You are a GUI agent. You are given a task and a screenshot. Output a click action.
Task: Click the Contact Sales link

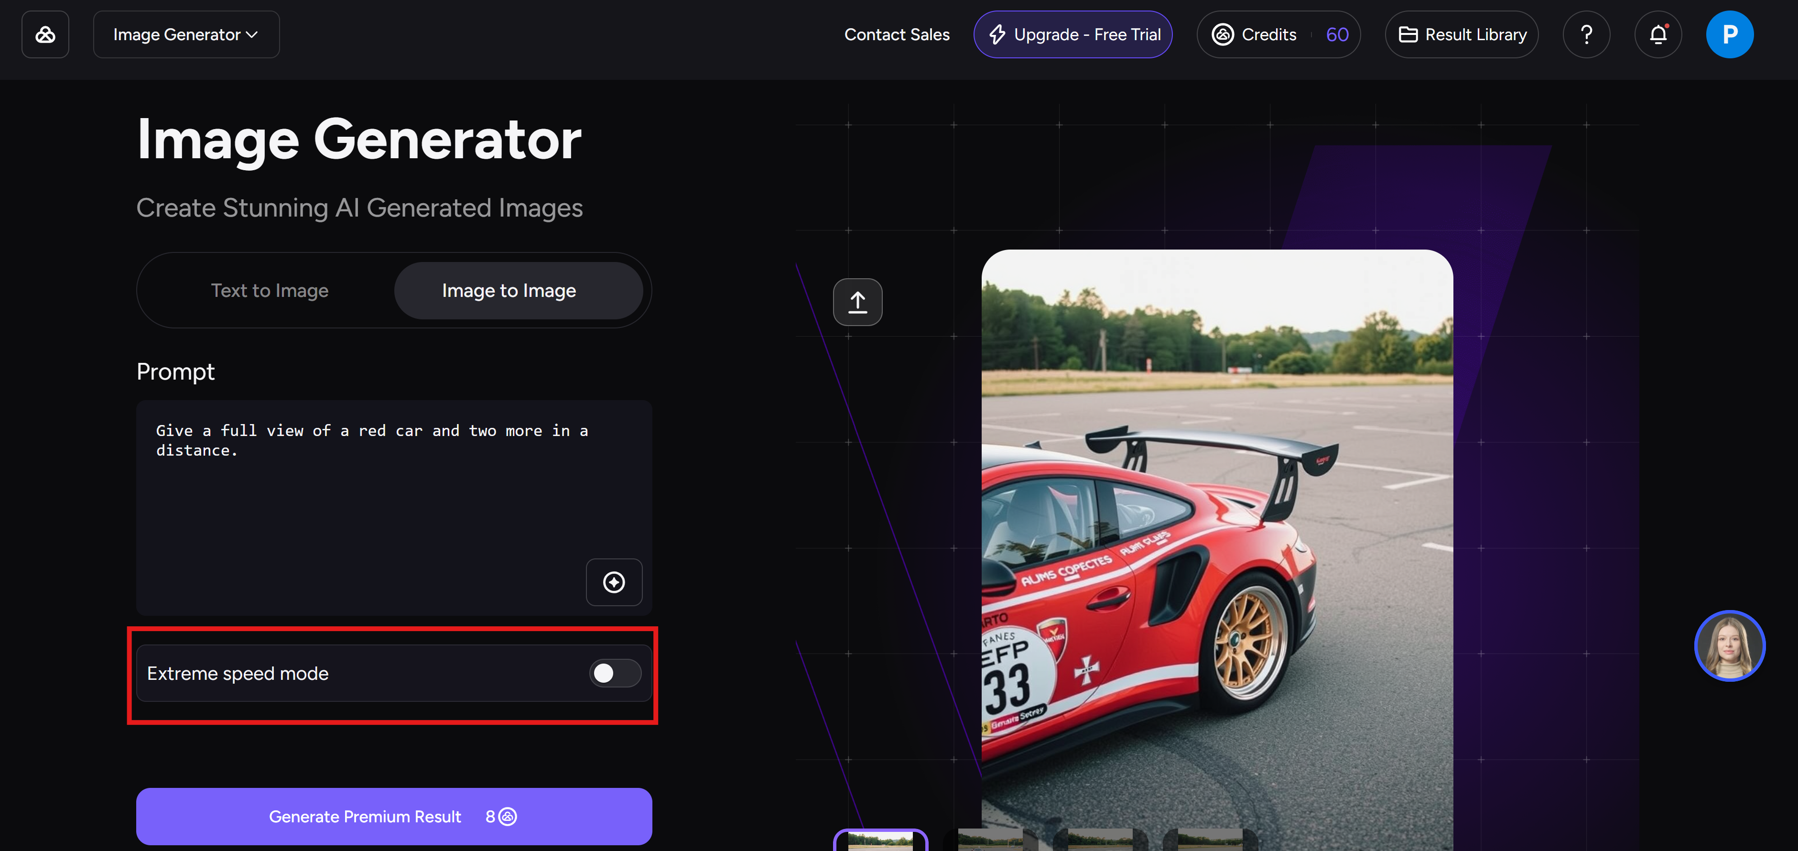coord(896,34)
